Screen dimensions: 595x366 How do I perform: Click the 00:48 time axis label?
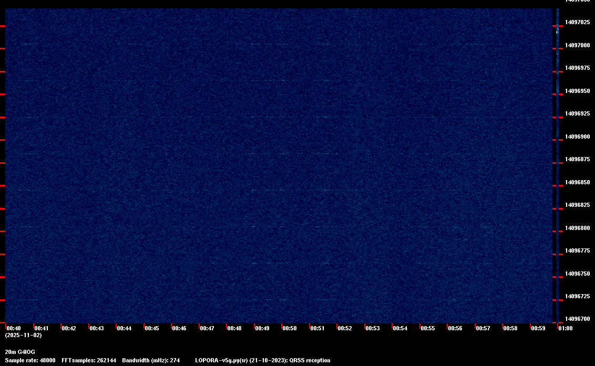pos(234,328)
